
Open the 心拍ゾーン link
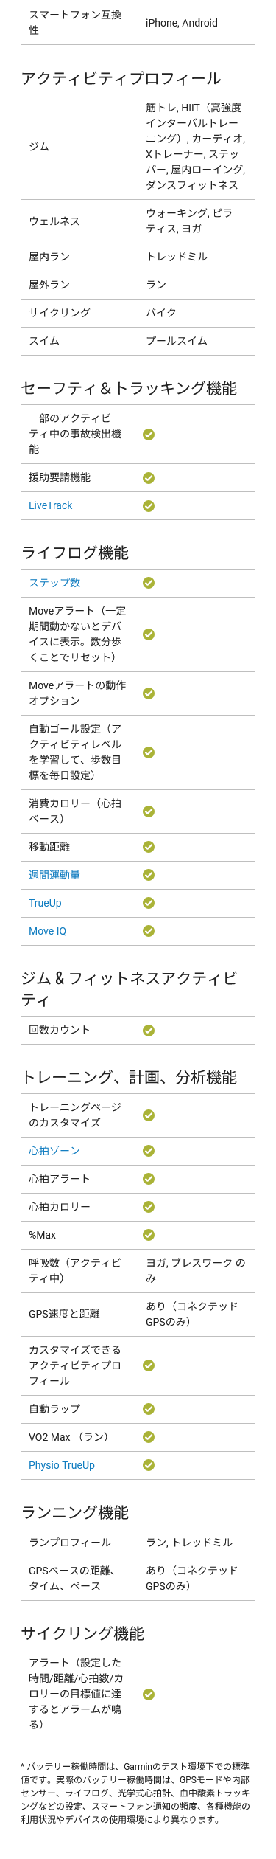[x=54, y=1151]
